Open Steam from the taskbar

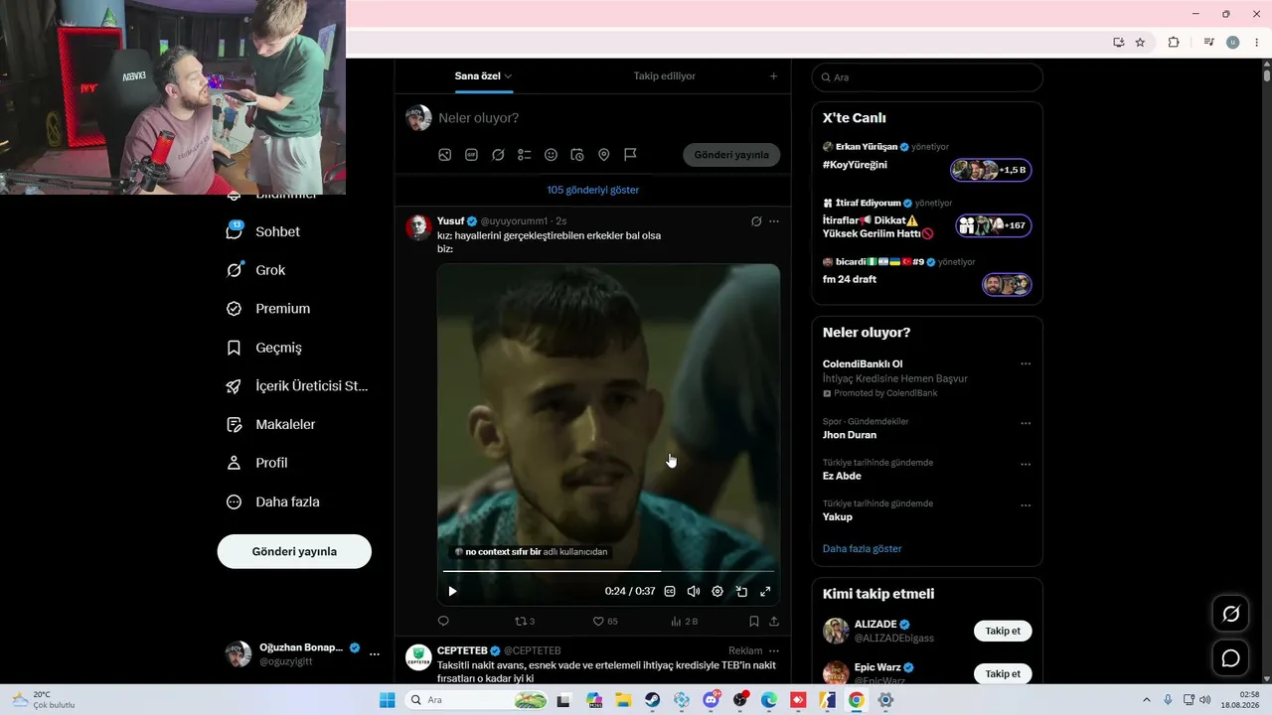pos(652,700)
